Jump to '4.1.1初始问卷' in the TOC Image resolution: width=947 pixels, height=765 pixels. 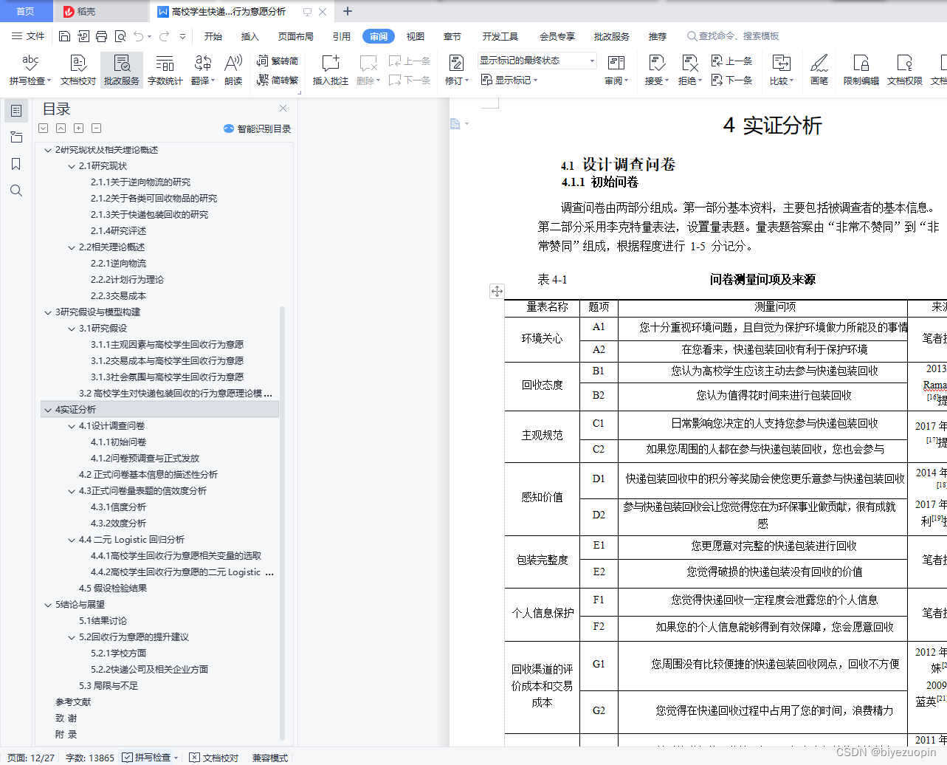coord(118,442)
